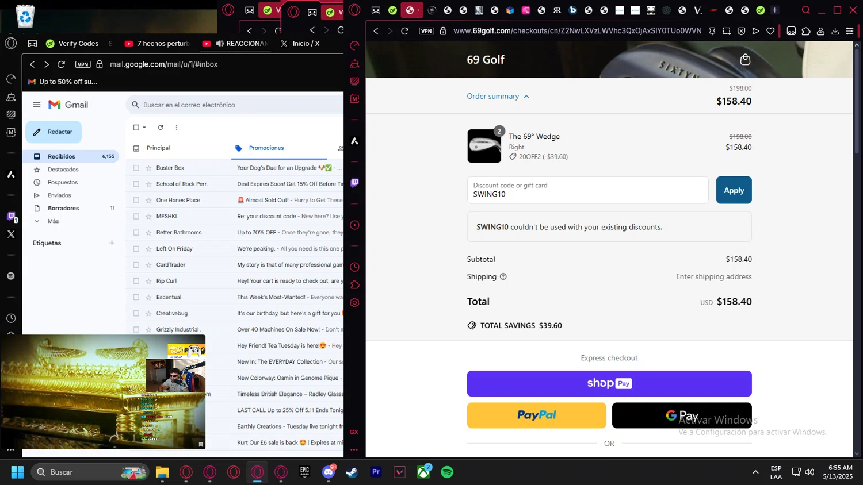Open File Explorer from taskbar
The height and width of the screenshot is (485, 863).
tap(162, 472)
